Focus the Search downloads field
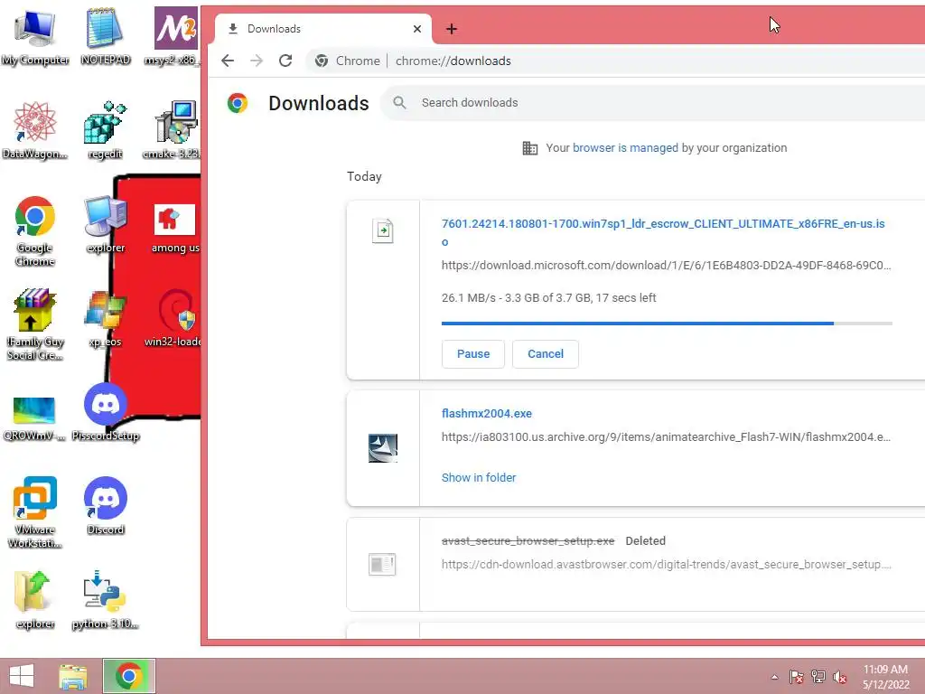 coord(655,103)
